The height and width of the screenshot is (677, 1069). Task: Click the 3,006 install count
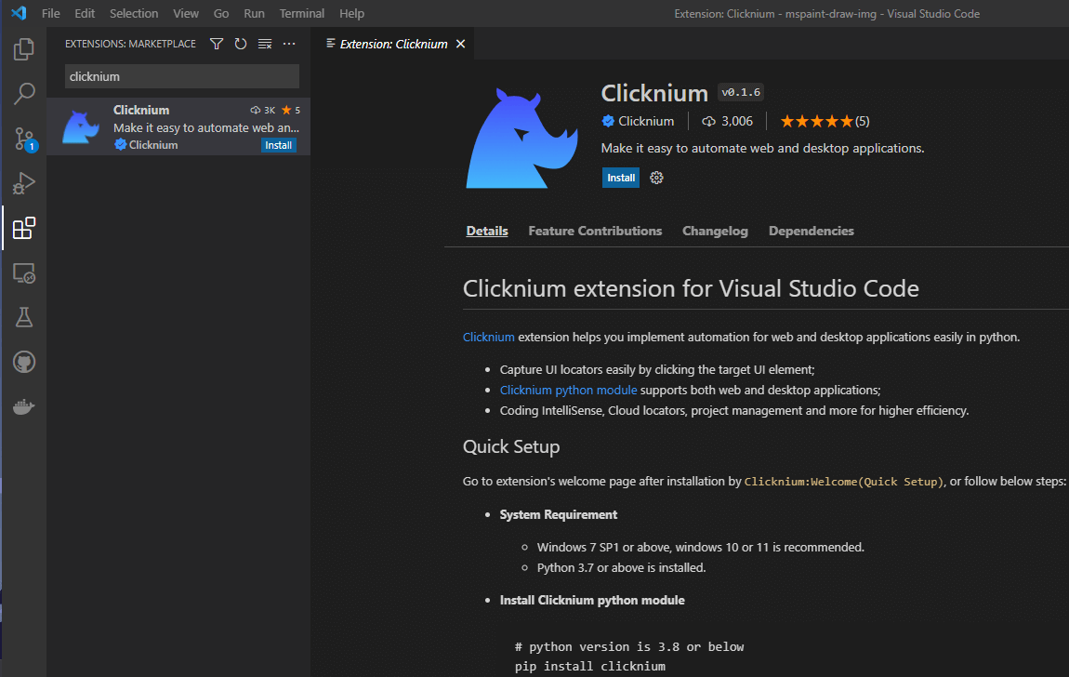[x=728, y=121]
